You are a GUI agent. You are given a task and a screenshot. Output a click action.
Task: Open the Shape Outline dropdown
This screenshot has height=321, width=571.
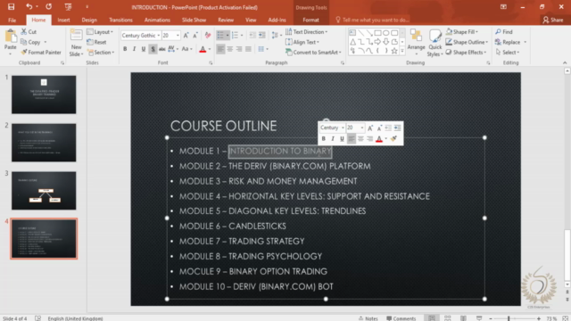467,42
